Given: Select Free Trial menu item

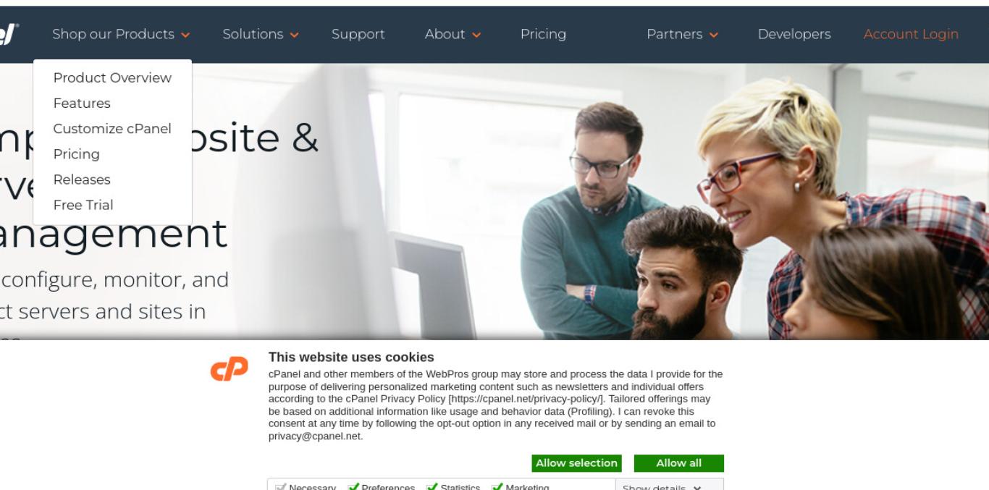Looking at the screenshot, I should point(83,205).
